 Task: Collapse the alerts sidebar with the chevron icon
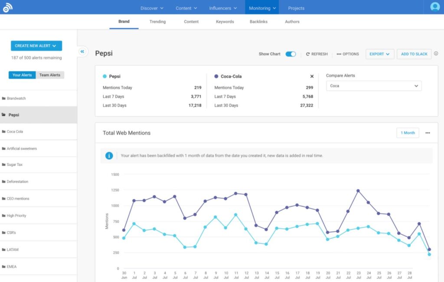tap(82, 51)
